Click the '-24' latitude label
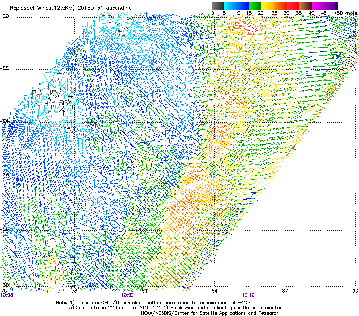 click(x=5, y=121)
